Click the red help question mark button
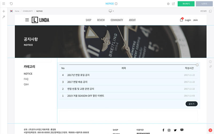The height and width of the screenshot is (134, 214). point(210,130)
